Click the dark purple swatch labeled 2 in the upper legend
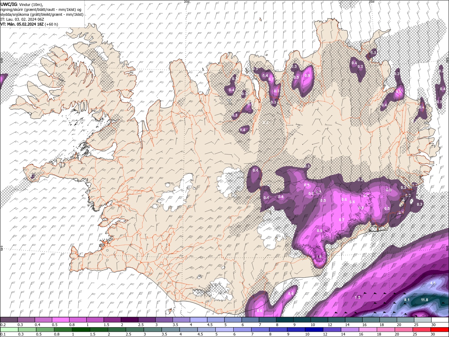 click(x=129, y=320)
